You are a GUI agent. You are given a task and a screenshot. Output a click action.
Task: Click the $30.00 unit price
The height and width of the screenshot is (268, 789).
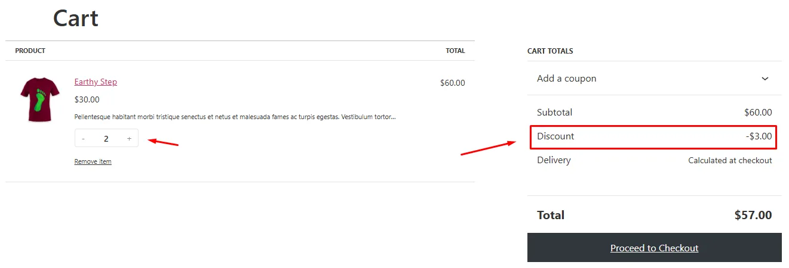pyautogui.click(x=87, y=99)
